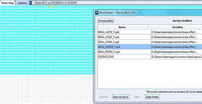Viewport: 202px width, 104px height.
Task: Select BIOA_LAV70_T.upk file row
Action: point(150,32)
